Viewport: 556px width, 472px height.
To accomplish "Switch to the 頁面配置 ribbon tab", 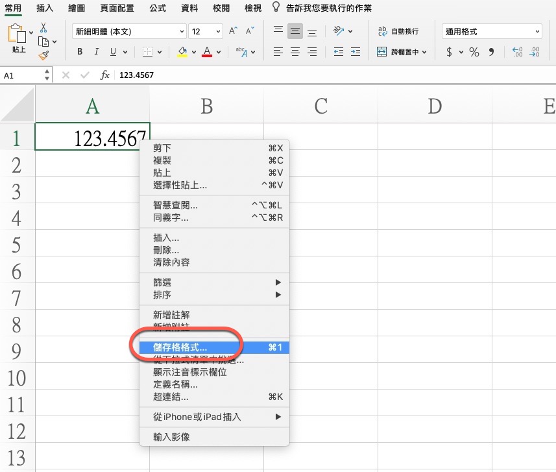I will point(117,8).
